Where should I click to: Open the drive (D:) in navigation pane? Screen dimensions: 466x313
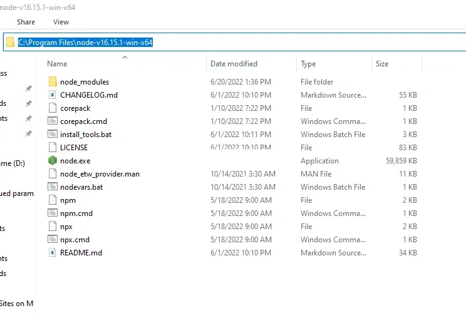13,163
